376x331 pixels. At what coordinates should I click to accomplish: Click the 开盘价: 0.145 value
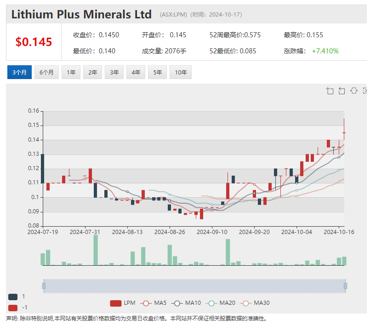[164, 35]
